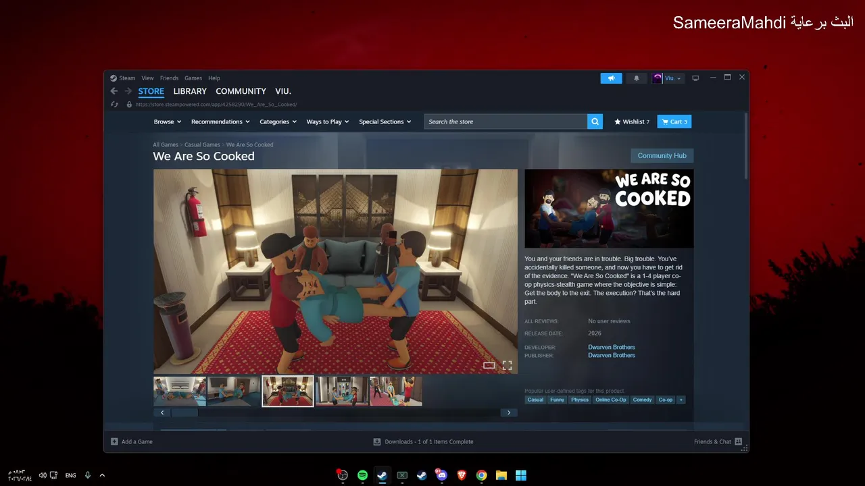Open Spotify from the taskbar
The image size is (865, 486).
click(x=362, y=475)
